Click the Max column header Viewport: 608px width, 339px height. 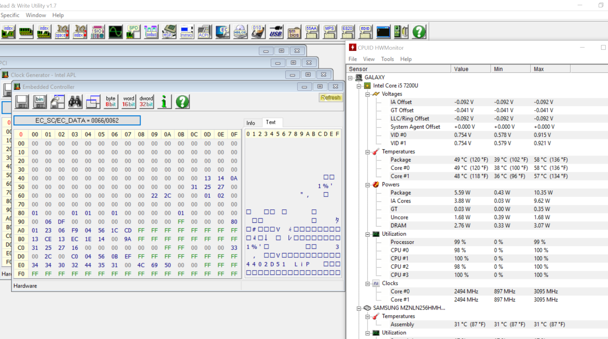[550, 69]
